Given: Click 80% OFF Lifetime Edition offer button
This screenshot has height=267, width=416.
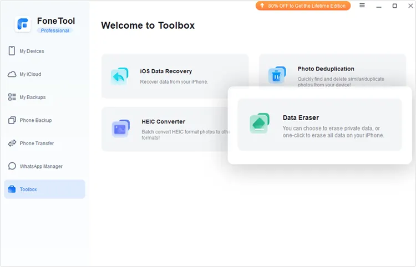Looking at the screenshot, I should (303, 6).
